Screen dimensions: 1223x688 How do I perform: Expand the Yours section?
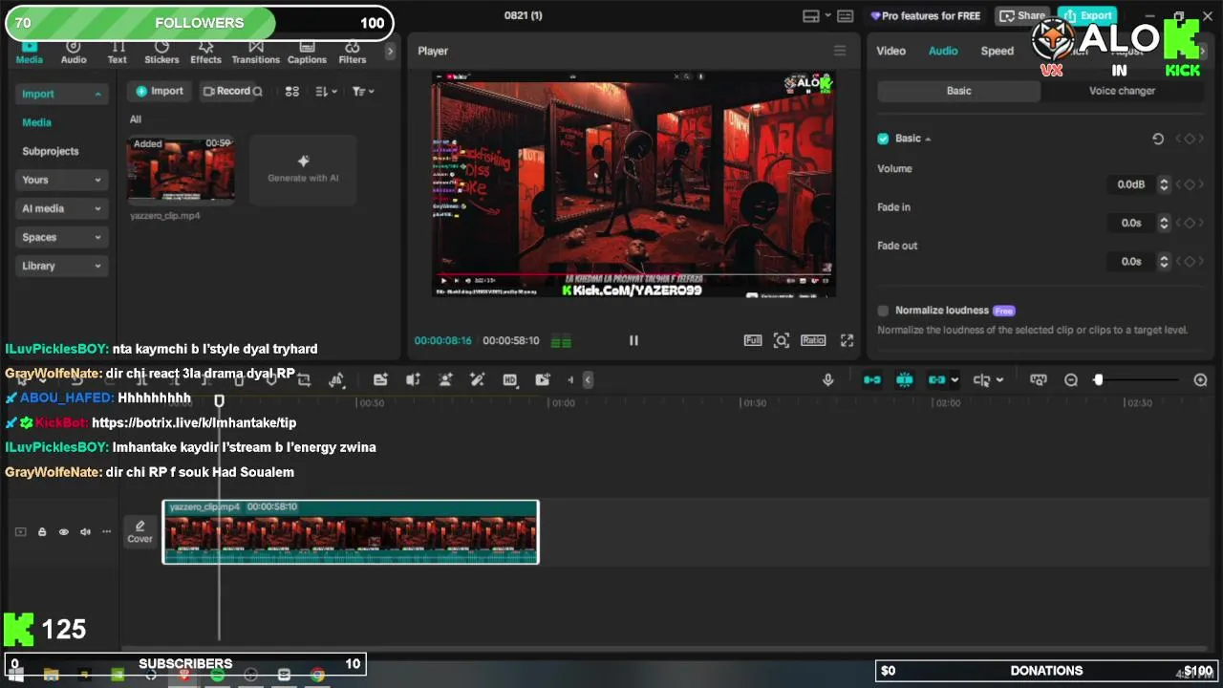tap(61, 180)
